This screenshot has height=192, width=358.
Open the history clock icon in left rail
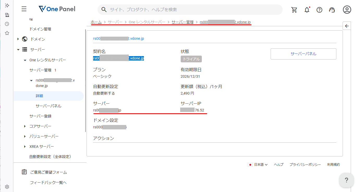(x=7, y=24)
